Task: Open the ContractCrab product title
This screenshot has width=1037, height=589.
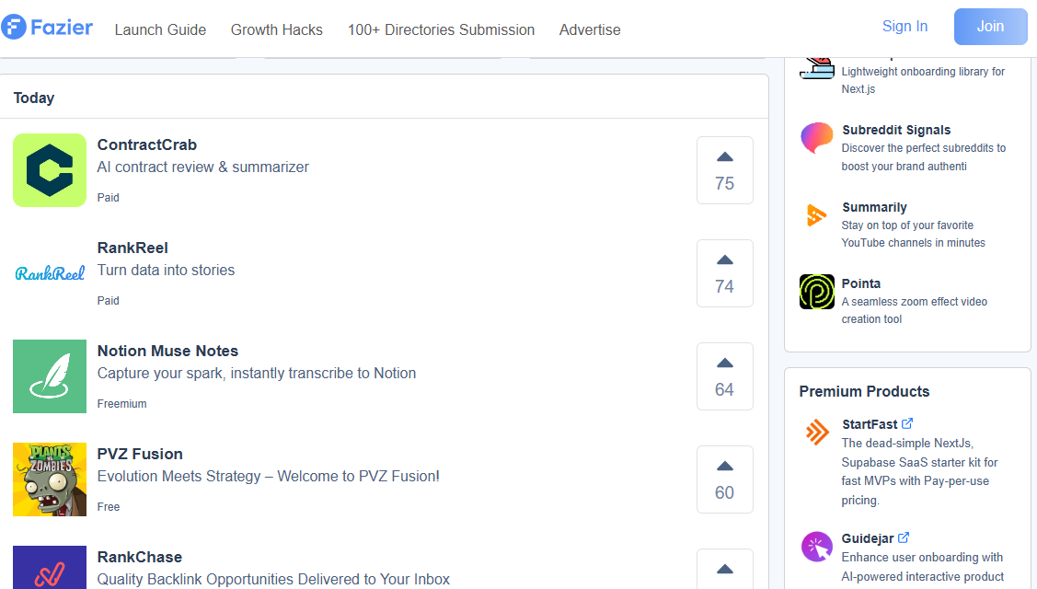Action: coord(147,144)
